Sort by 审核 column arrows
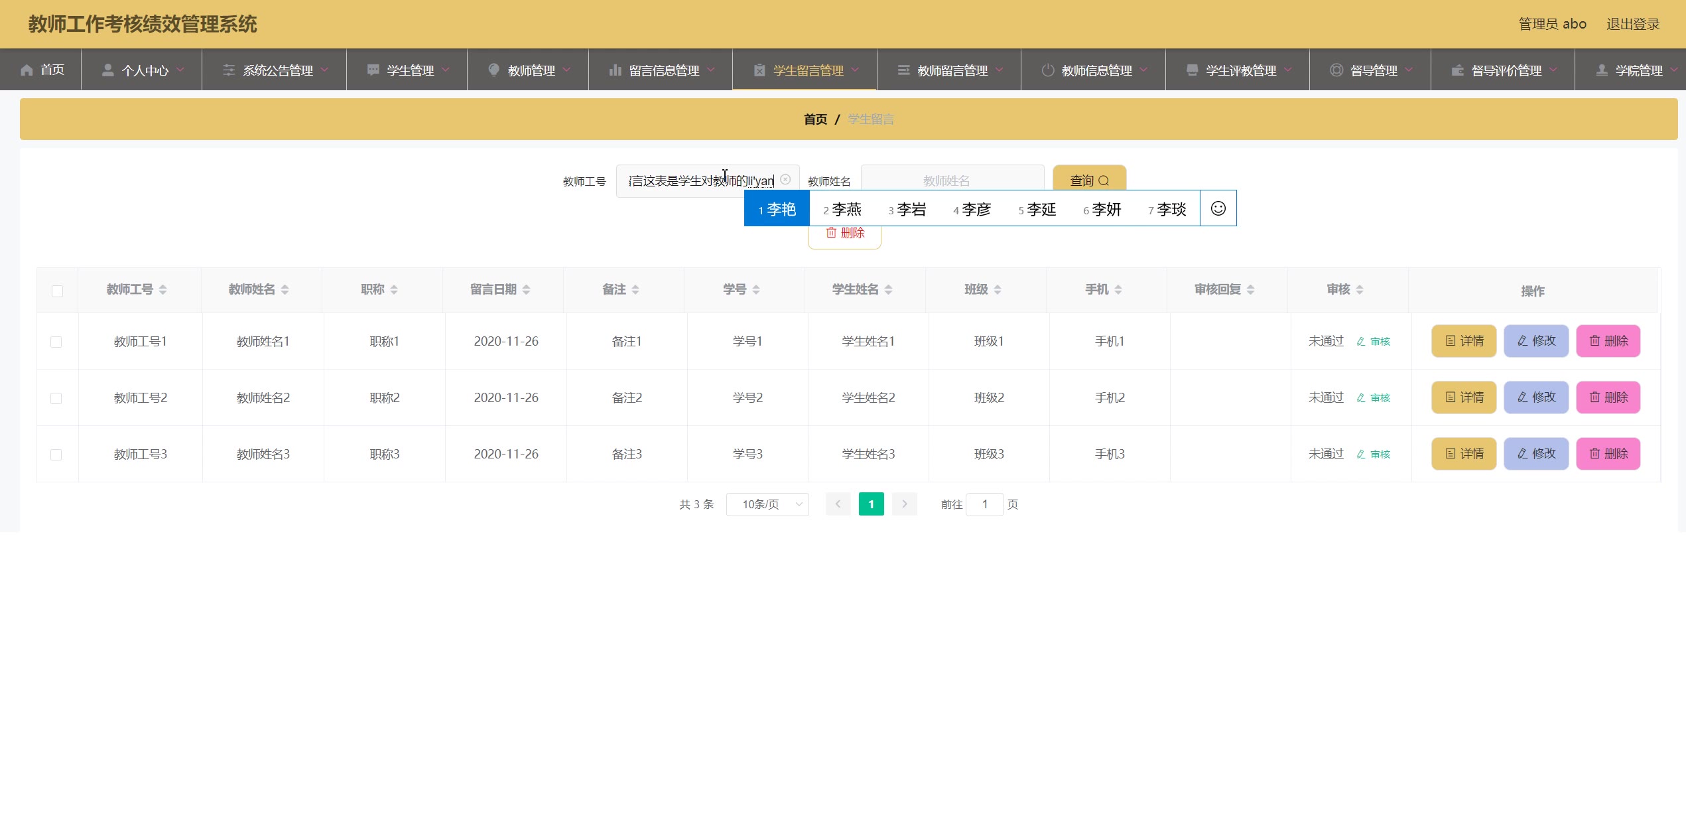 click(1360, 289)
